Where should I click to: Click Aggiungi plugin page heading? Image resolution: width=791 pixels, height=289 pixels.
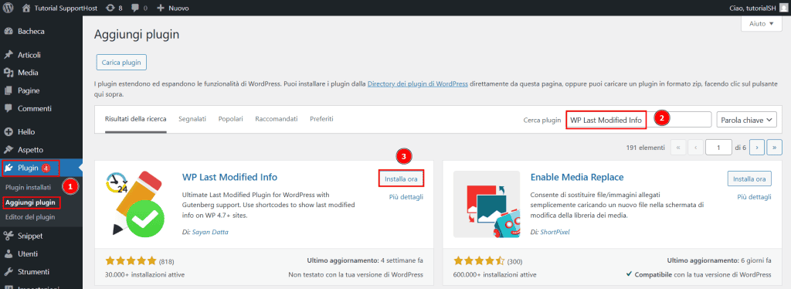(x=137, y=35)
